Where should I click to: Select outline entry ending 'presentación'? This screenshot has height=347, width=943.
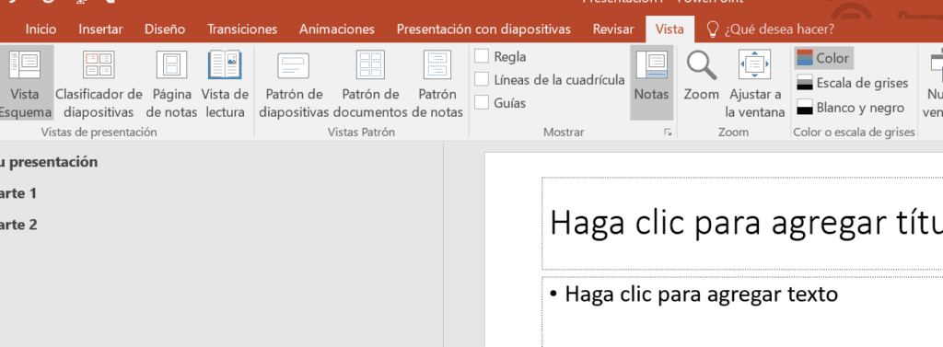point(49,162)
